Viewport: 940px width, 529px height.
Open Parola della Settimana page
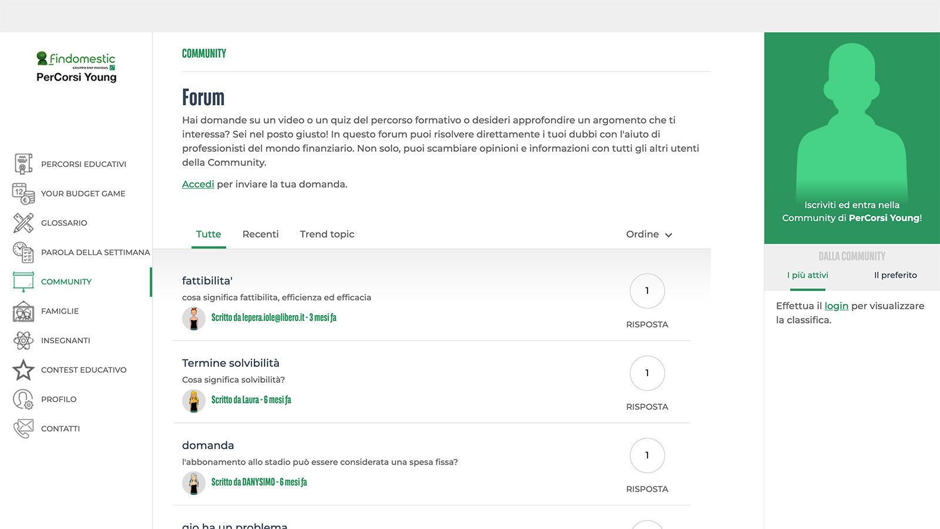(95, 252)
